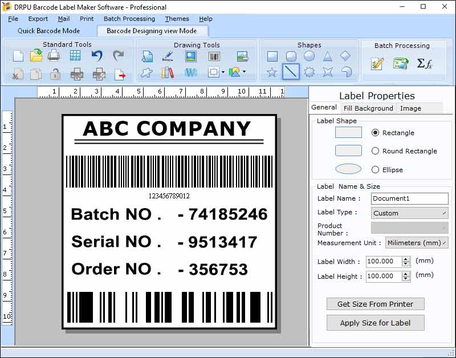Click Get Size From Printer button
The image size is (456, 358).
[376, 304]
